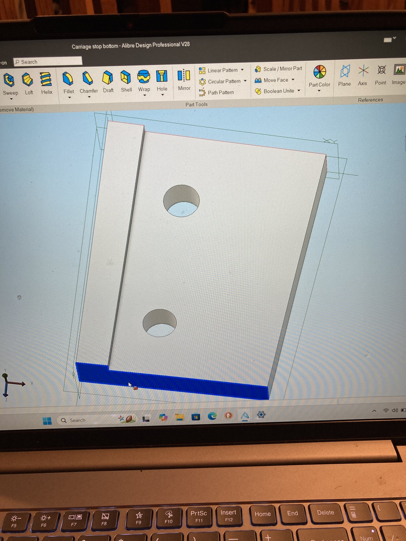Click the Draft tool icon

108,78
